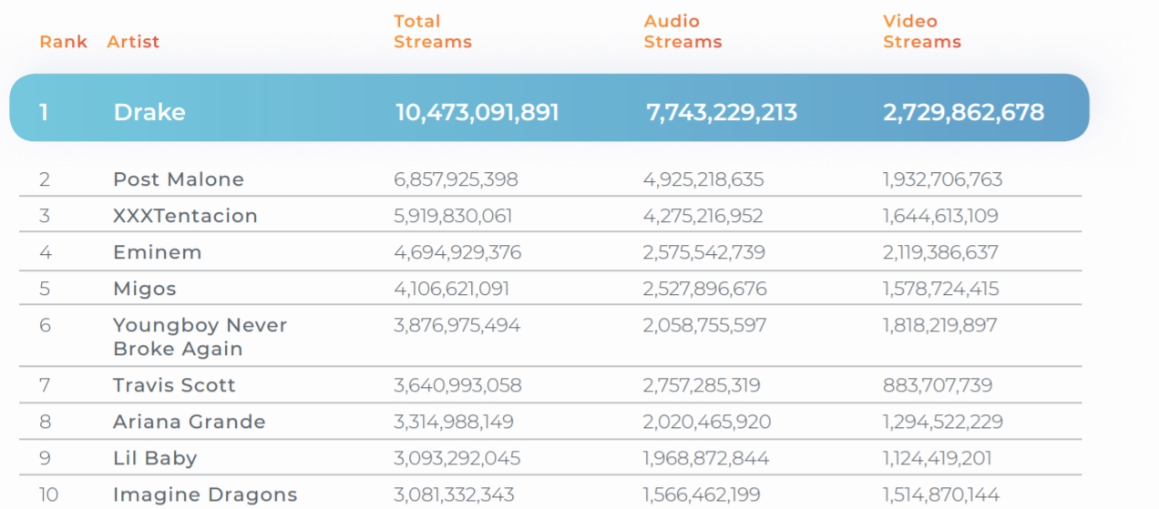Click the Rank column header
This screenshot has height=509, width=1159.
[63, 42]
